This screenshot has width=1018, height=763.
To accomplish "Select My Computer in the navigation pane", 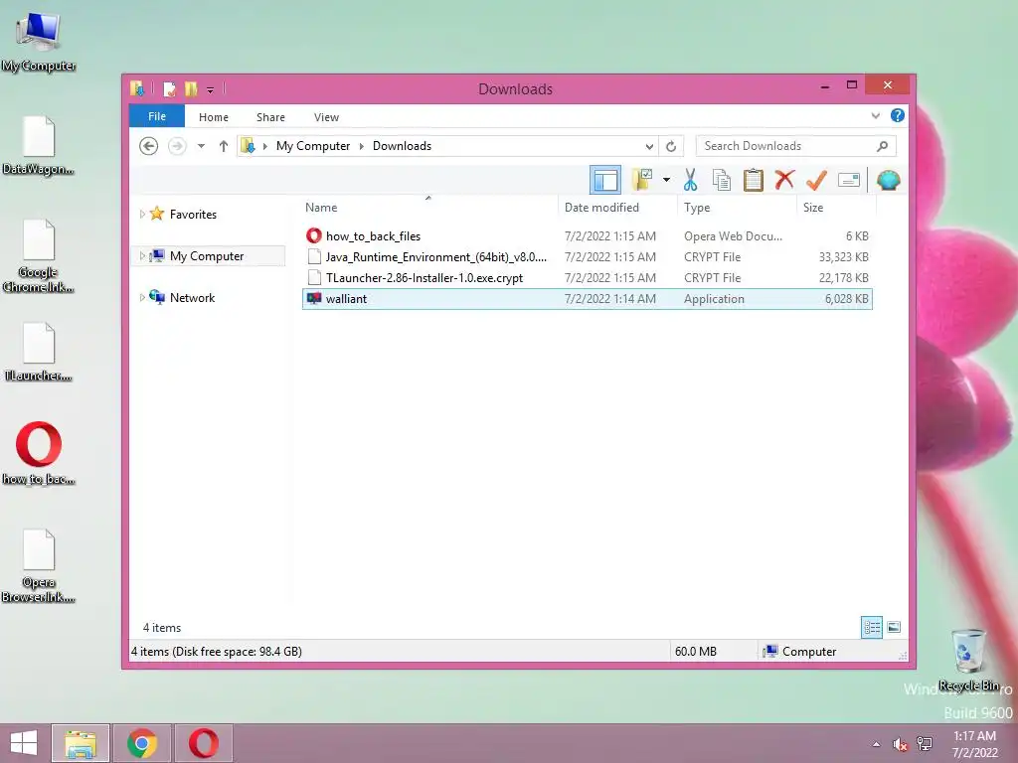I will [x=207, y=255].
